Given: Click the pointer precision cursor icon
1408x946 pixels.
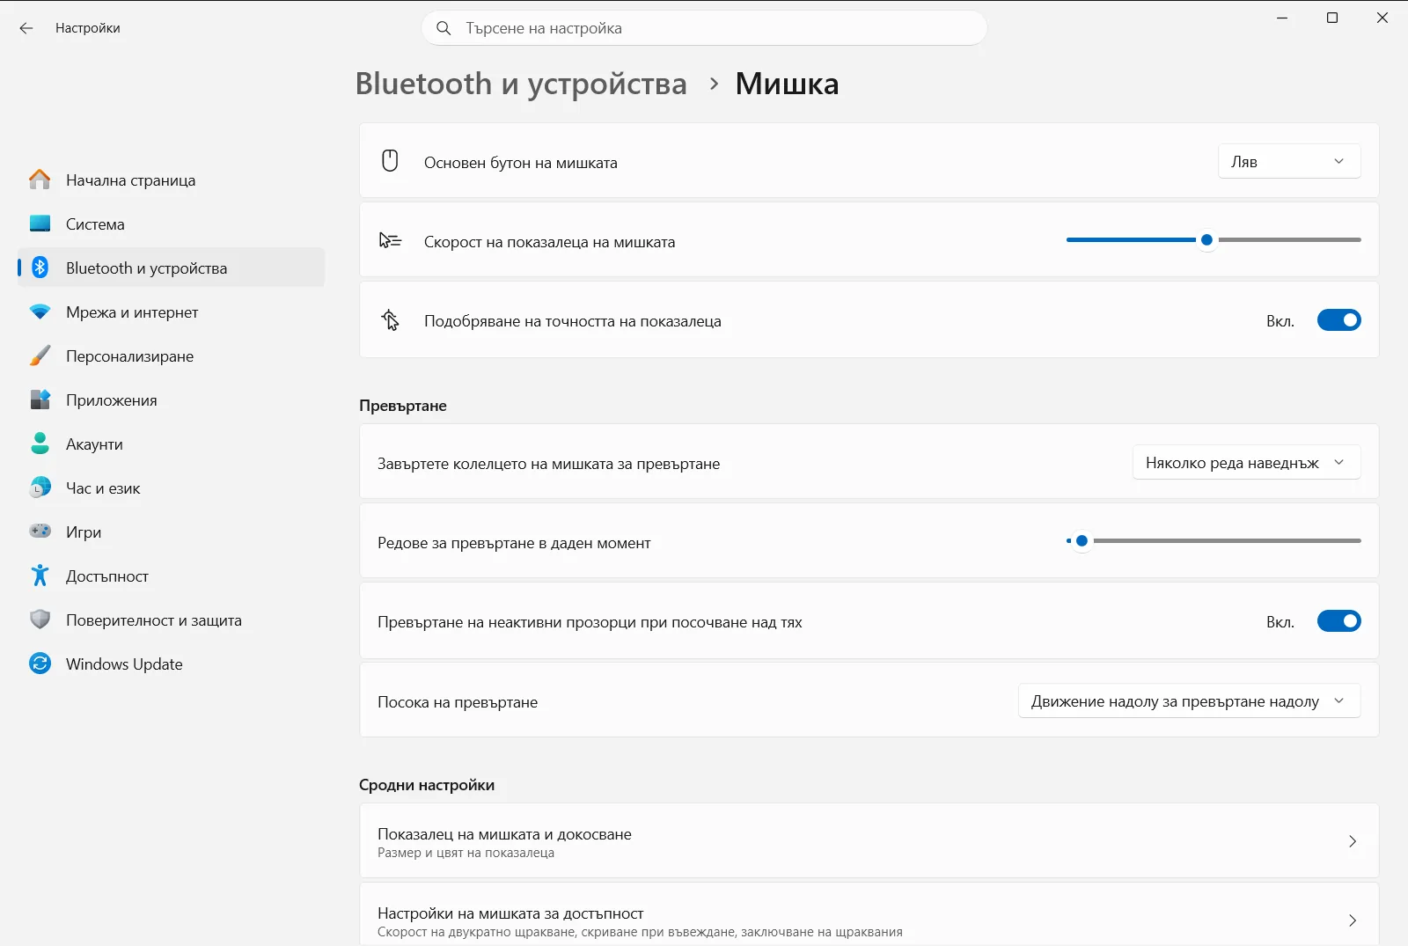Looking at the screenshot, I should (390, 320).
